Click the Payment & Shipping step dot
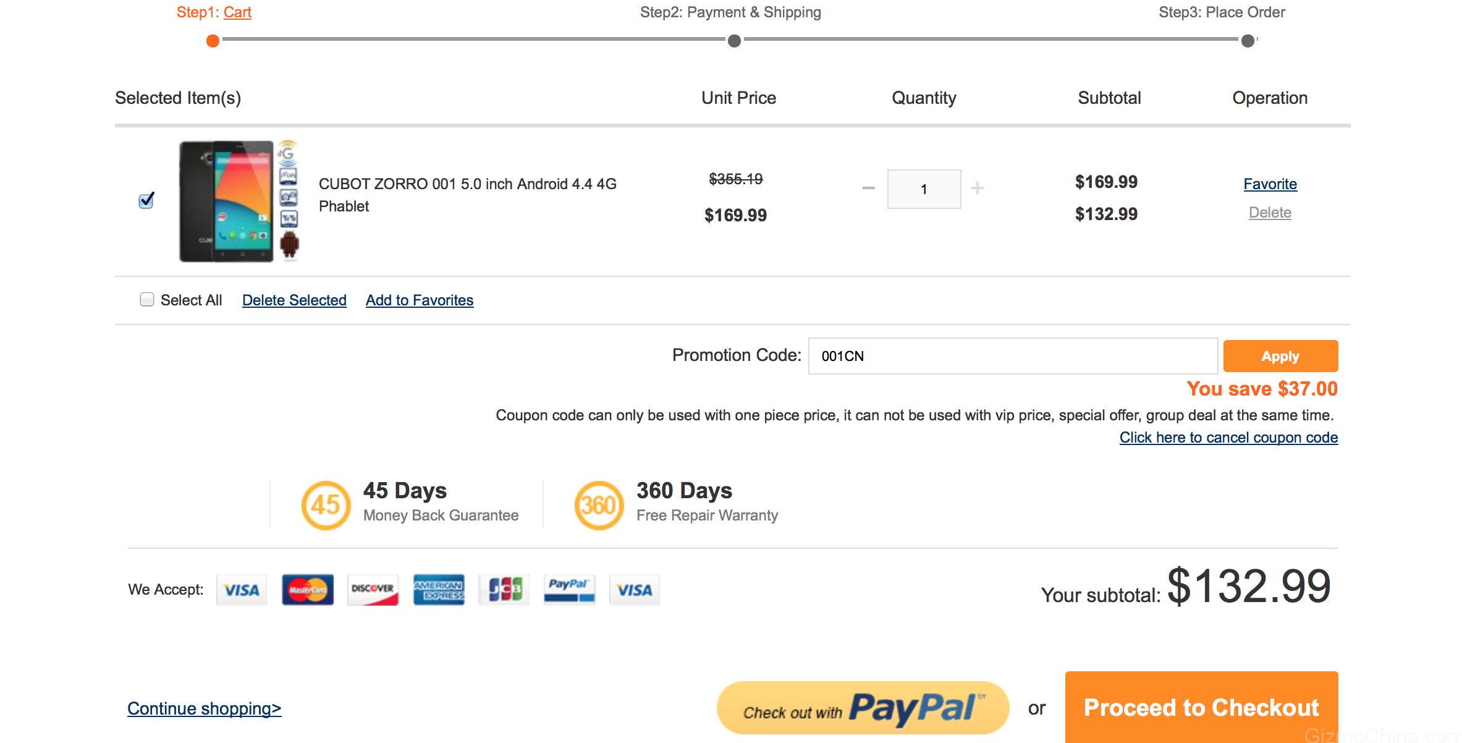The height and width of the screenshot is (743, 1462). [734, 41]
